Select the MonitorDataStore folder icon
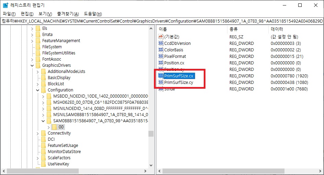Image resolution: width=324 pixels, height=175 pixels. click(x=43, y=152)
